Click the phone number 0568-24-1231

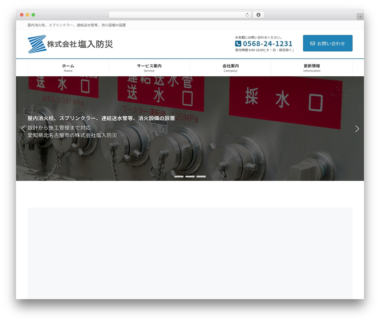(x=267, y=44)
